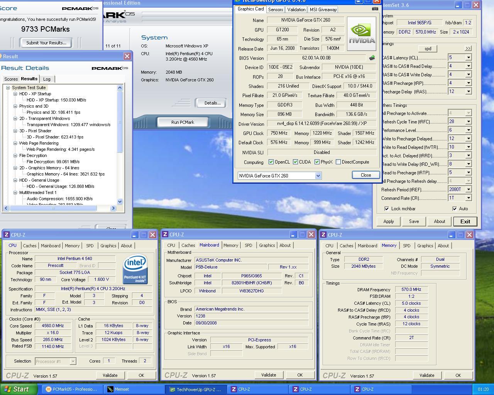
Task: Click CPU-Z title icon in Mainboard window
Action: (165, 235)
